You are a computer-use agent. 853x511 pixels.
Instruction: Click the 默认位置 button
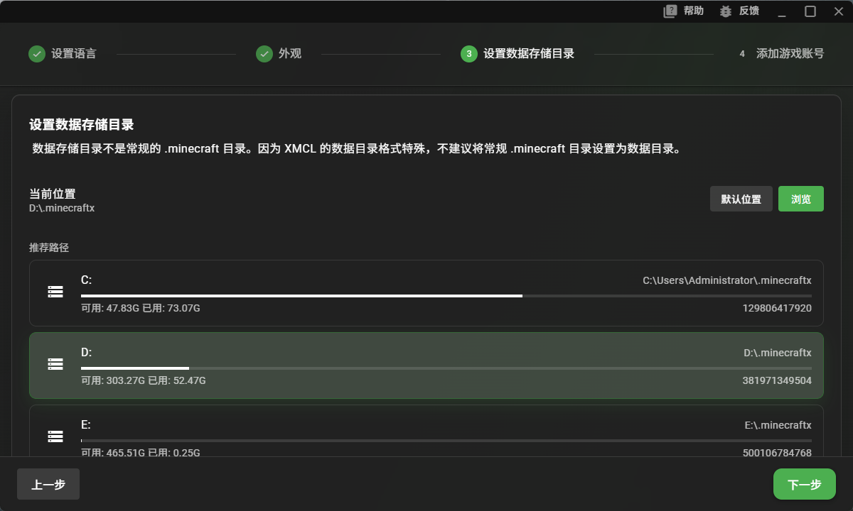(x=741, y=199)
